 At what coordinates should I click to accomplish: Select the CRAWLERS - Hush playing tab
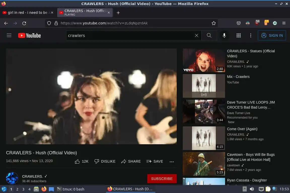point(85,13)
